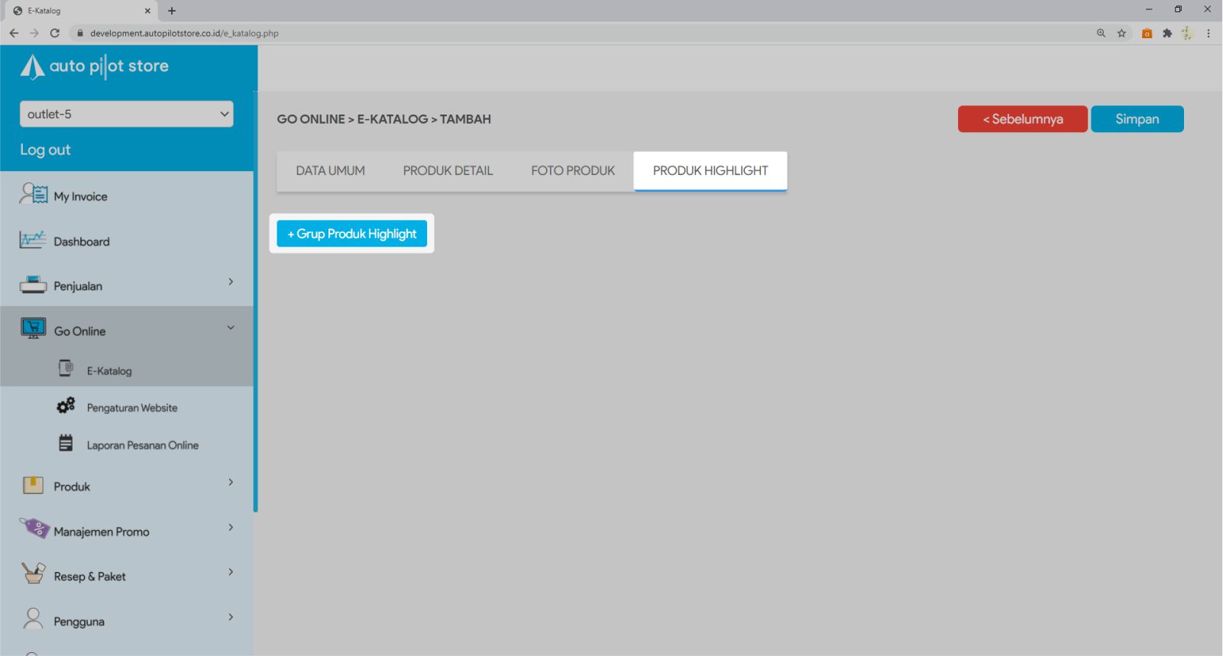Add a new Grup Produk Highlight
The image size is (1223, 656).
tap(352, 234)
